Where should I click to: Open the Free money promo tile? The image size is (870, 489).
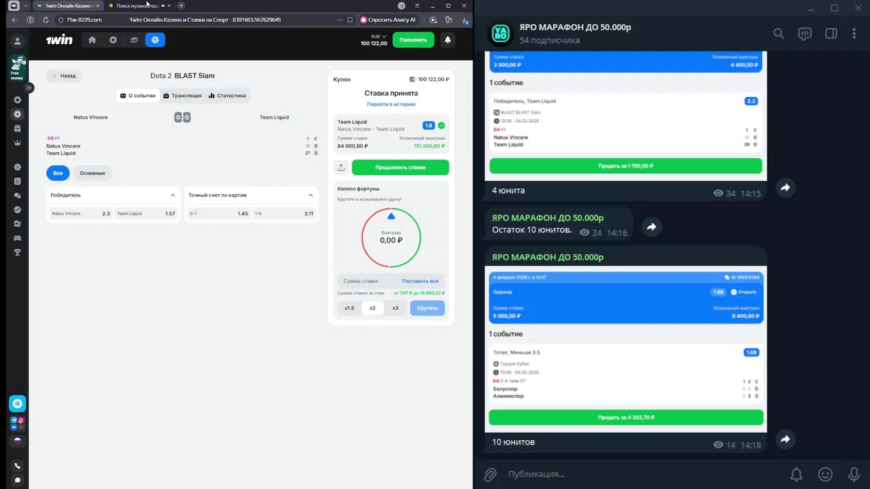(18, 68)
